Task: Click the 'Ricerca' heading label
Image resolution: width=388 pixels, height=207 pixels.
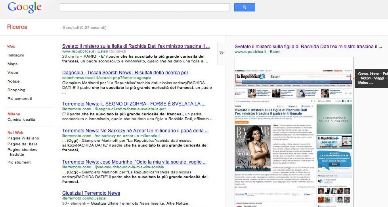Action: (x=17, y=27)
